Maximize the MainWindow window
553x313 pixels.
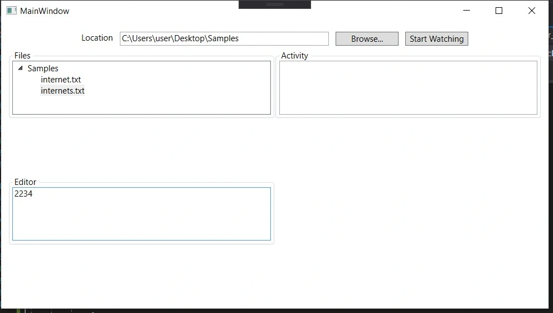[x=499, y=11]
